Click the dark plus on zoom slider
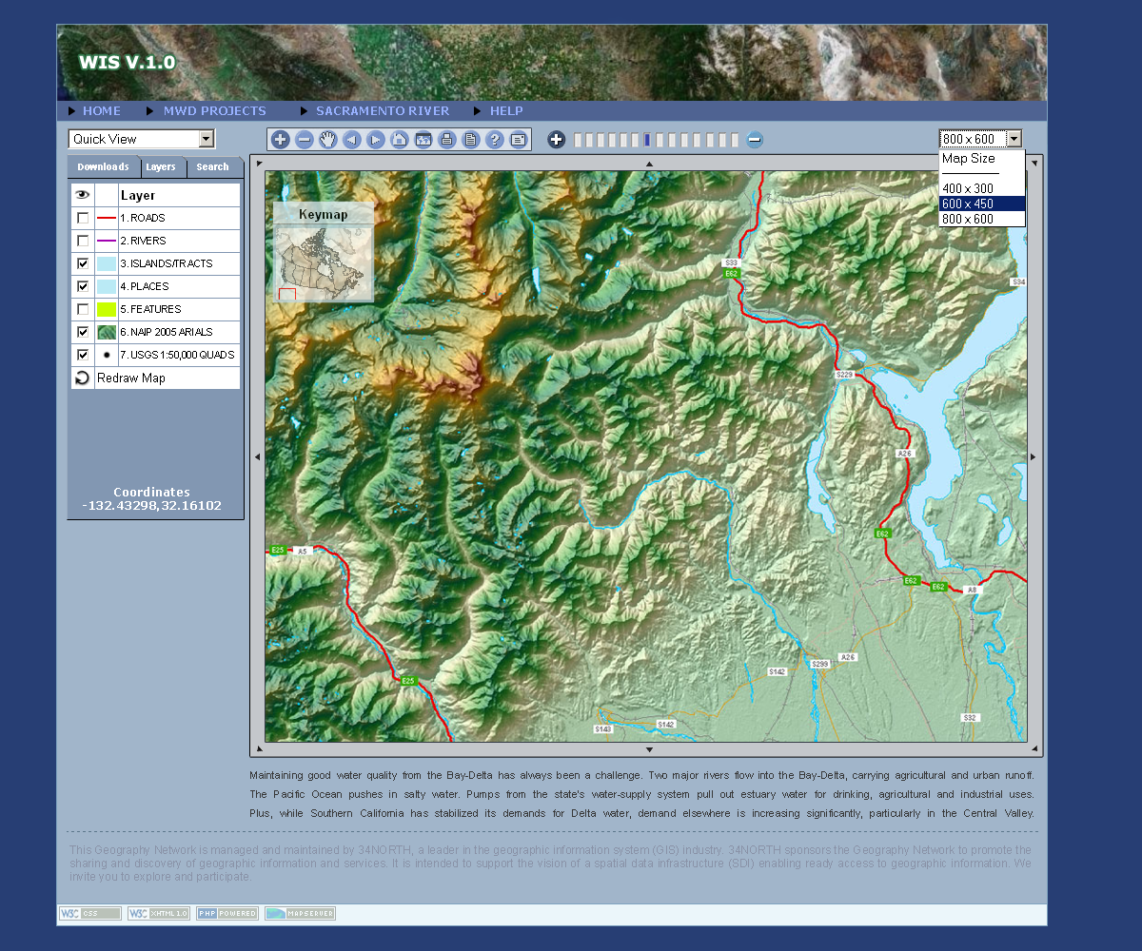1142x951 pixels. pos(557,140)
